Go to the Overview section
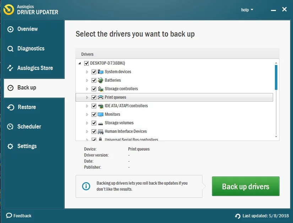The width and height of the screenshot is (293, 223). pyautogui.click(x=34, y=29)
